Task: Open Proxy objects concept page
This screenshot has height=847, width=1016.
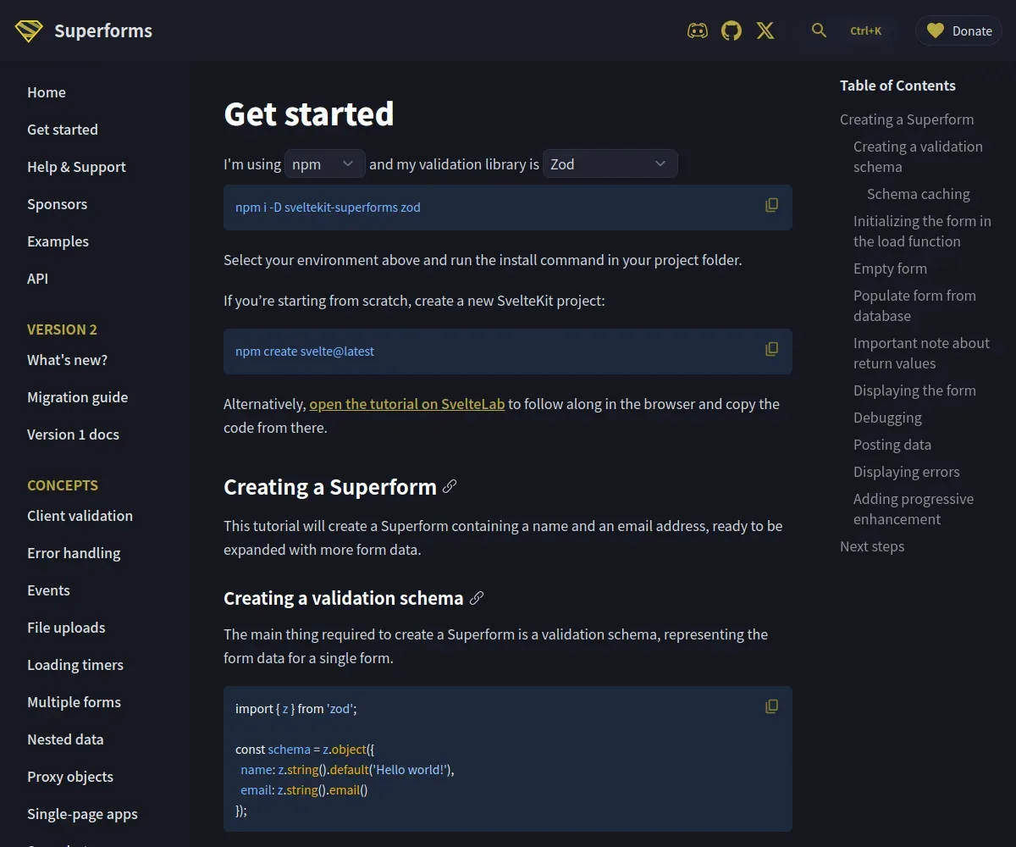Action: 70,777
